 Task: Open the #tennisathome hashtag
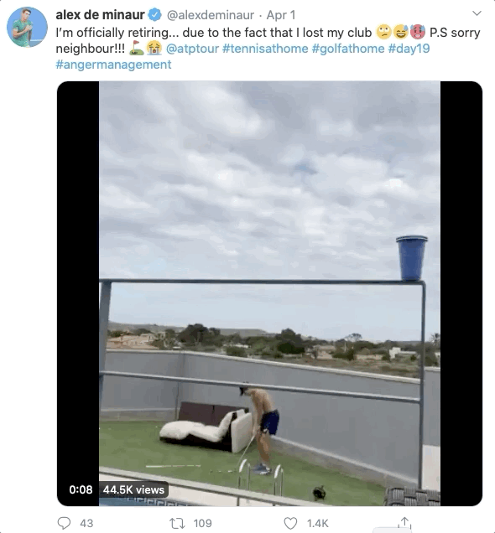pyautogui.click(x=265, y=49)
